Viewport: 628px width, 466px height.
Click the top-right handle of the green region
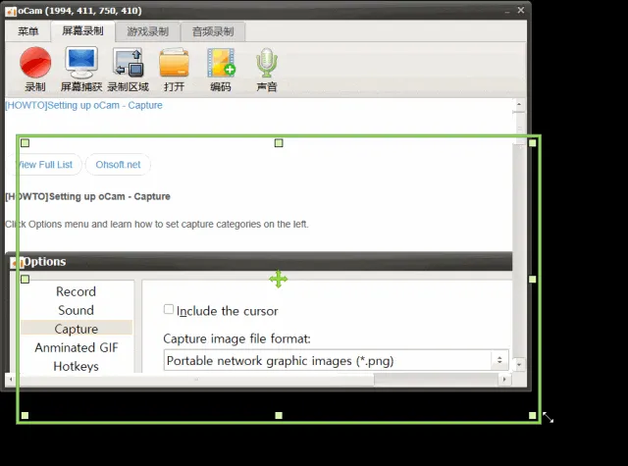coord(532,143)
